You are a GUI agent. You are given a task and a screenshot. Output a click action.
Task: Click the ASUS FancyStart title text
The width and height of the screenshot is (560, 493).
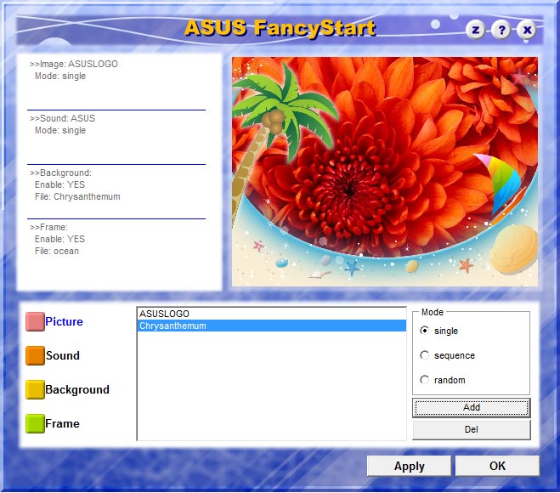tap(280, 28)
